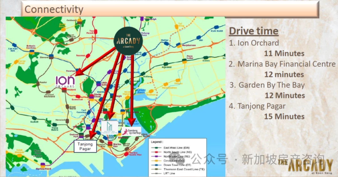Select 'Thomson East Coast Line (TE)' legend entry
Image resolution: width=338 pixels, height=177 pixels.
tap(184, 169)
